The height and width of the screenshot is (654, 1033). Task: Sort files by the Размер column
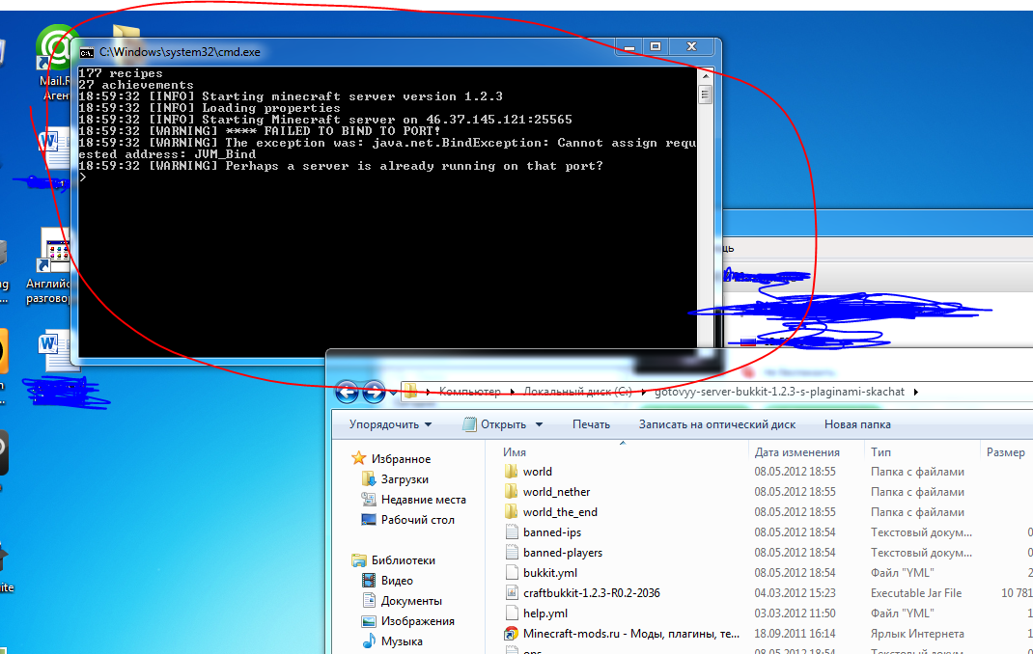(1007, 452)
